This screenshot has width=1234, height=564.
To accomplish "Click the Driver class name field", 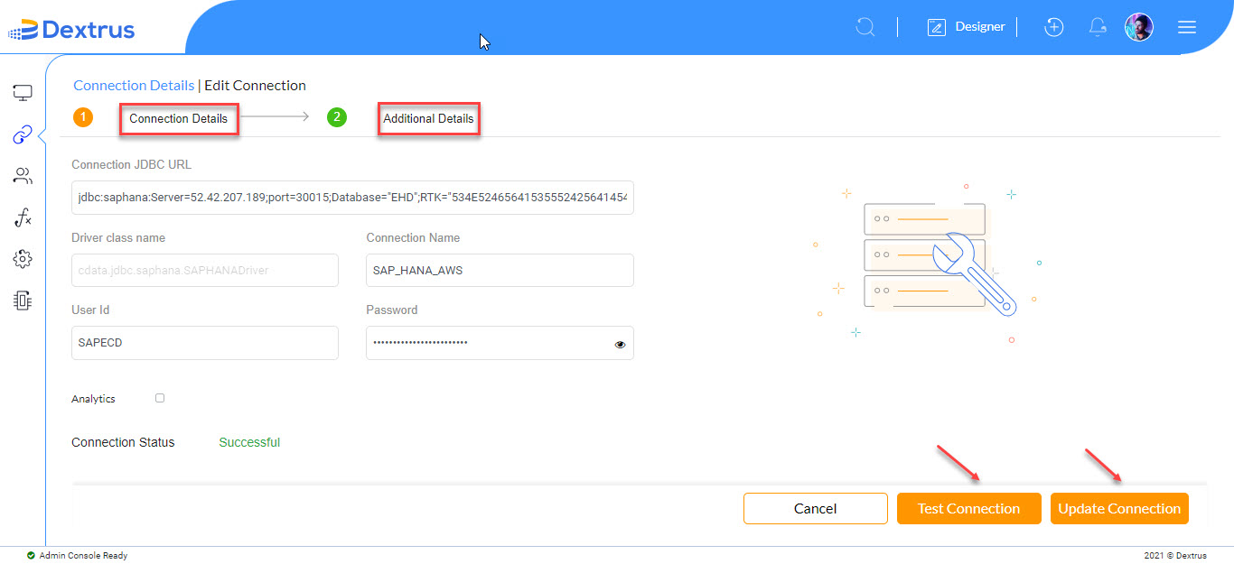I will [205, 270].
